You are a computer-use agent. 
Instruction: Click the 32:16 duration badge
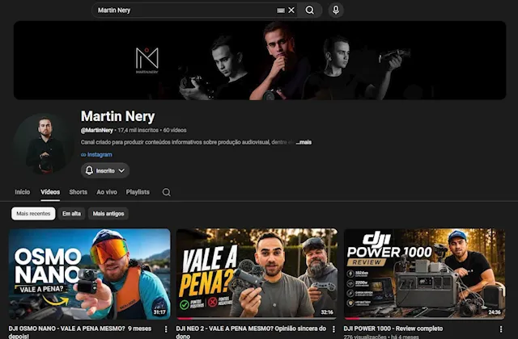[x=327, y=312]
